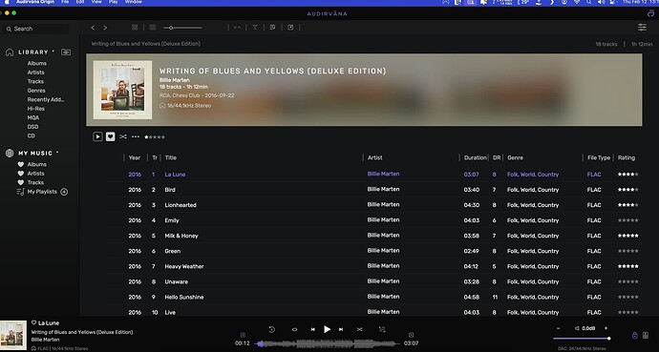Decrease volume with minus button
Image resolution: width=659 pixels, height=352 pixels.
(558, 328)
